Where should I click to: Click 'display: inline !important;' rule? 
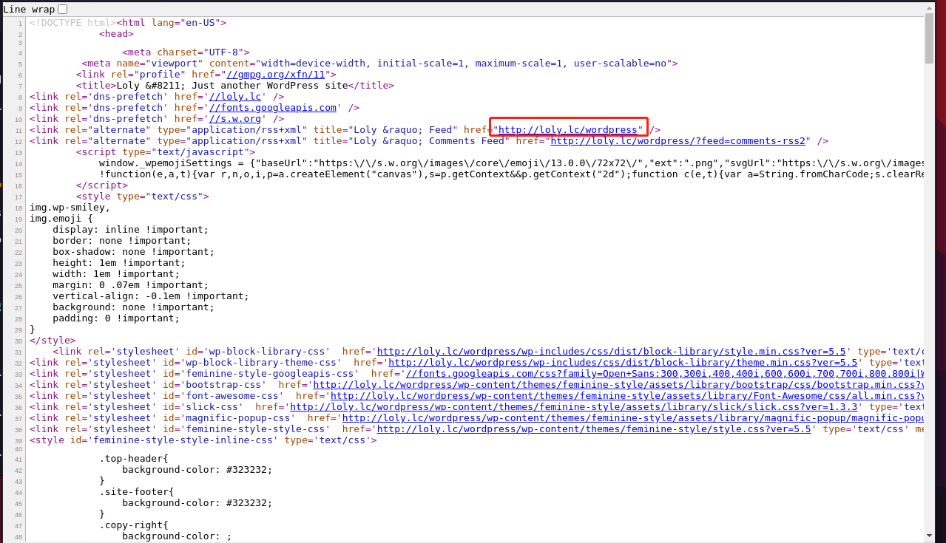tap(131, 230)
